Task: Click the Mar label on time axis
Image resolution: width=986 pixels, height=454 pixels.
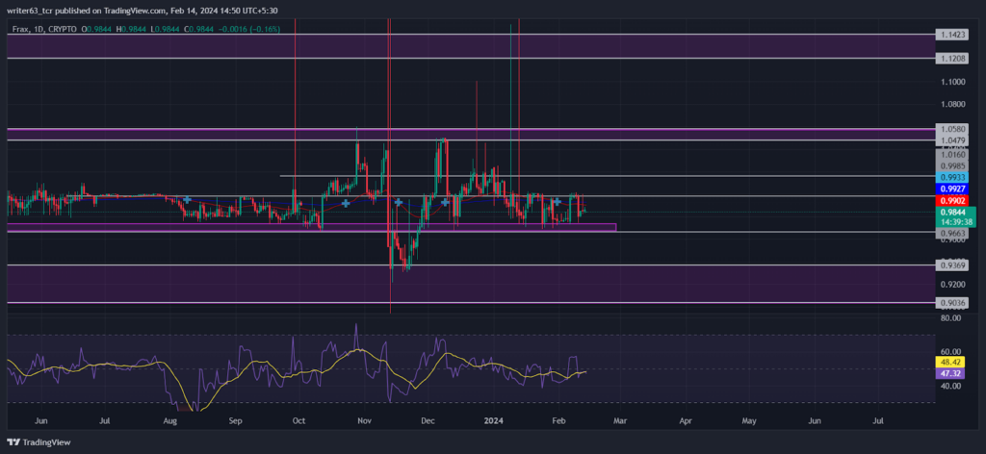Action: pos(621,420)
